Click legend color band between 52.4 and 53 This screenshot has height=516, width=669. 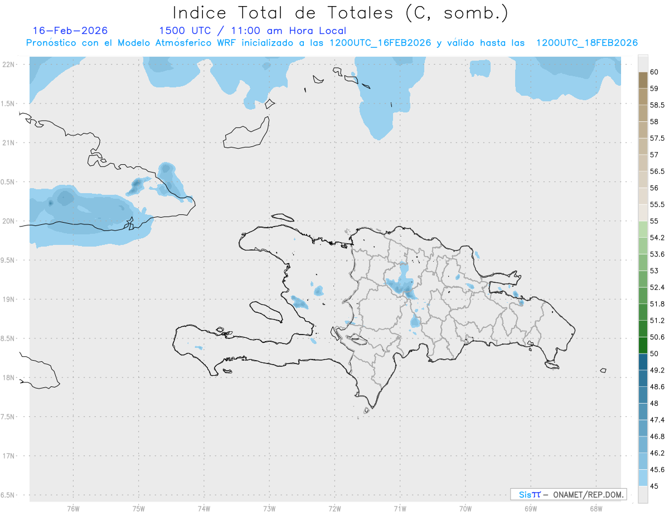[643, 279]
